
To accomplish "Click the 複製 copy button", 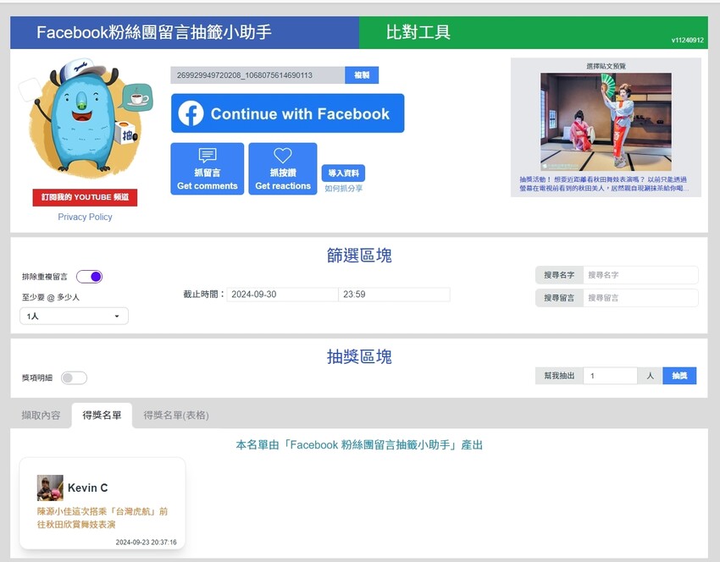I will (x=362, y=75).
